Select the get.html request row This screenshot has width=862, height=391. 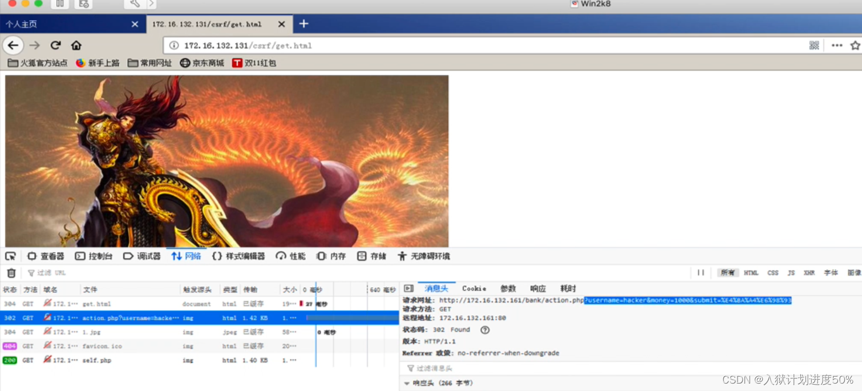point(200,304)
